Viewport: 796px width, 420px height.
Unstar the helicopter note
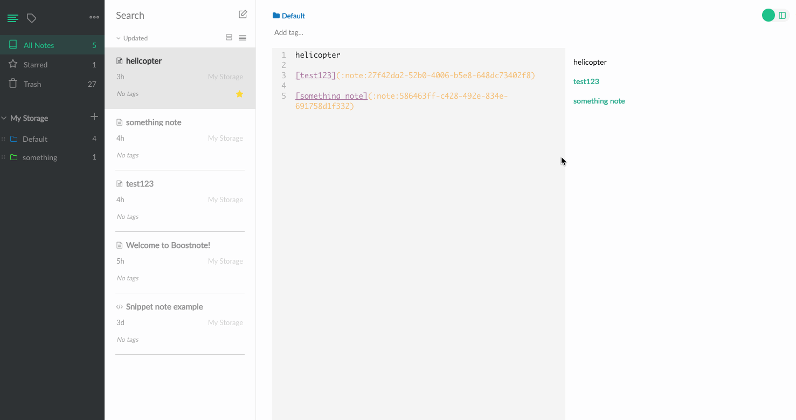239,94
